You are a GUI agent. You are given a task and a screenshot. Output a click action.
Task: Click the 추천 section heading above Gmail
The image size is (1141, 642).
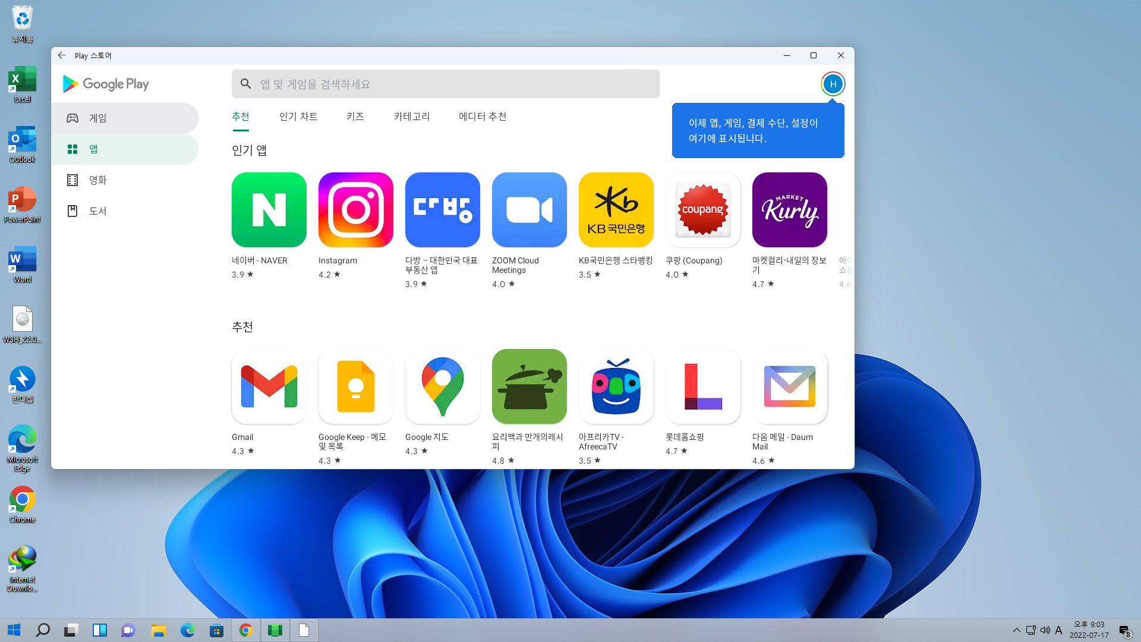tap(242, 327)
